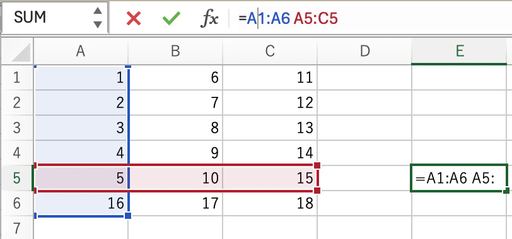Click cell B1 containing 6
The width and height of the screenshot is (512, 239).
(175, 77)
